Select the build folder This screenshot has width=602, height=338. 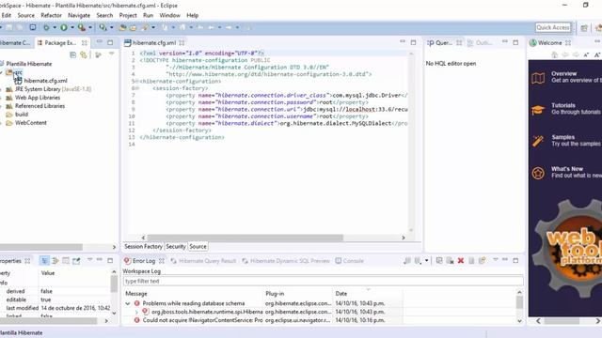click(x=21, y=115)
